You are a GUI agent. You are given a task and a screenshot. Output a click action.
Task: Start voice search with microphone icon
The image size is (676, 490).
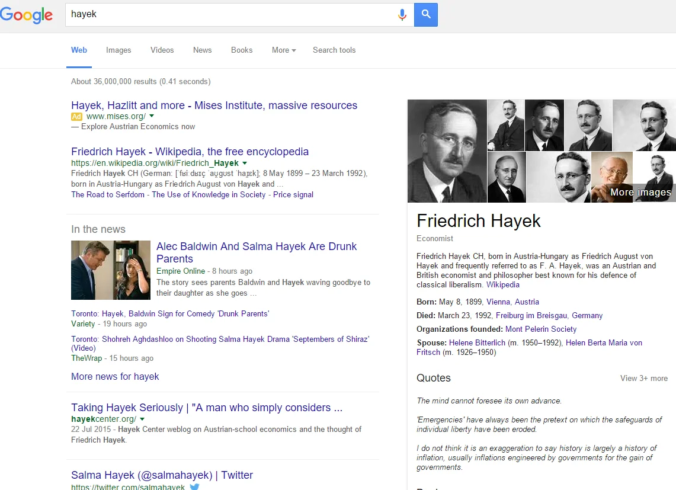pos(402,15)
